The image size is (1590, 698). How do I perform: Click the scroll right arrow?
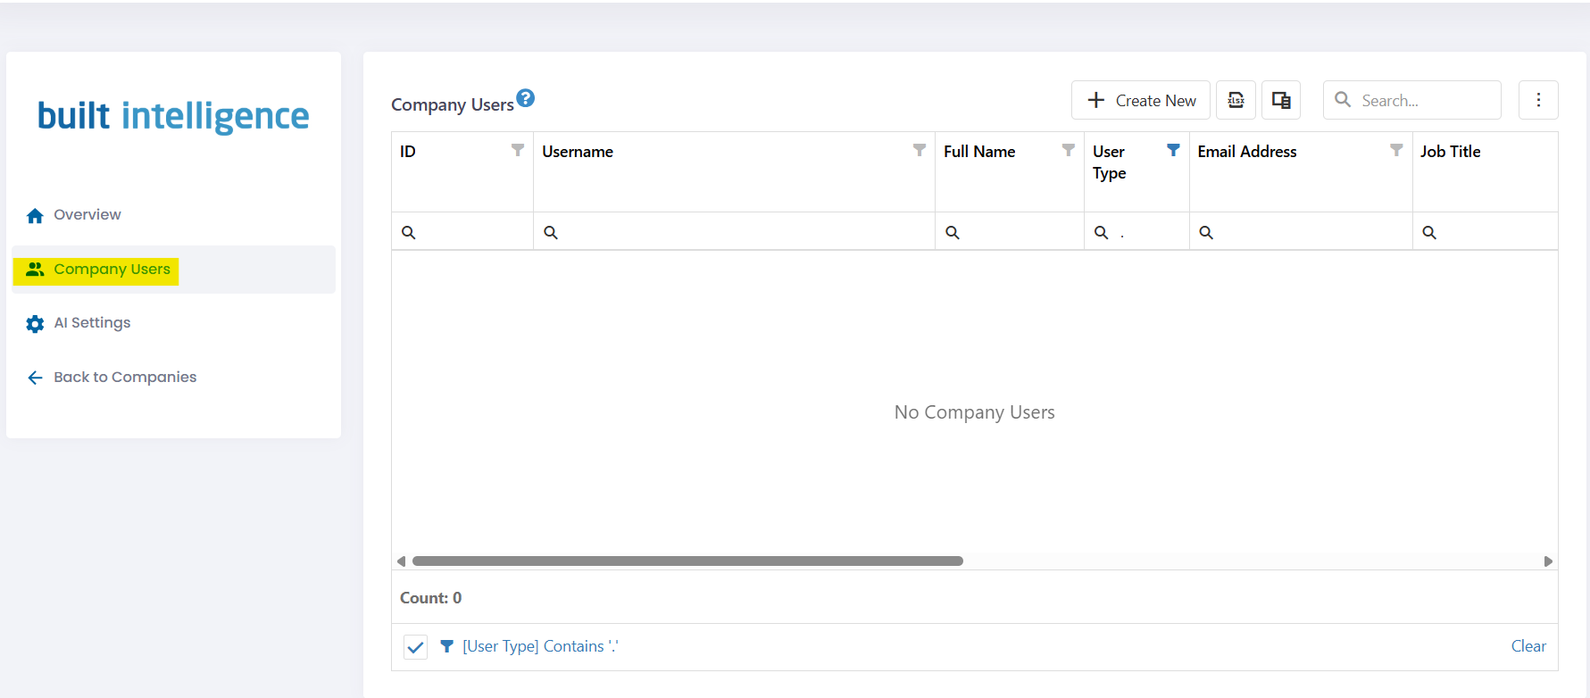click(x=1548, y=561)
